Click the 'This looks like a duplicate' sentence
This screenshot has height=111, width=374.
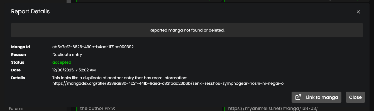coord(120,78)
